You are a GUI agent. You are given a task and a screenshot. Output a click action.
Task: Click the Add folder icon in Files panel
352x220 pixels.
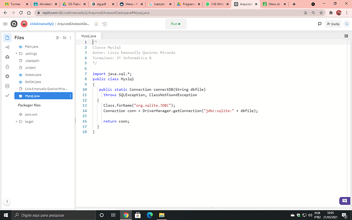coord(65,38)
